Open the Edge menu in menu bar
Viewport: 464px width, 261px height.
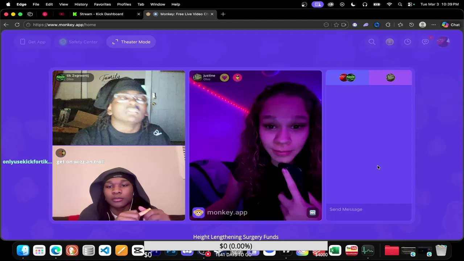(x=21, y=4)
